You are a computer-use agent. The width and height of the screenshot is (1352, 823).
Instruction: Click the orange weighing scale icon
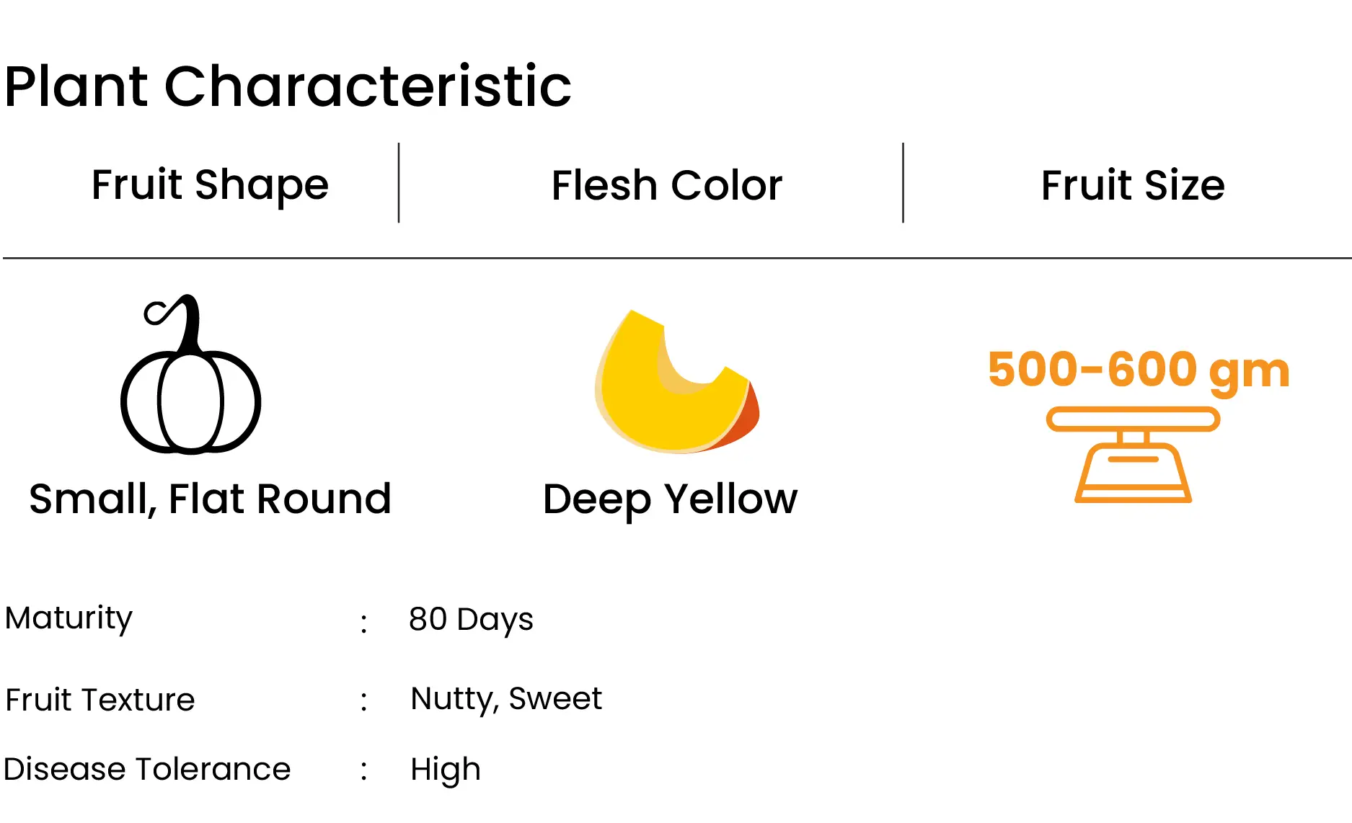(1133, 455)
